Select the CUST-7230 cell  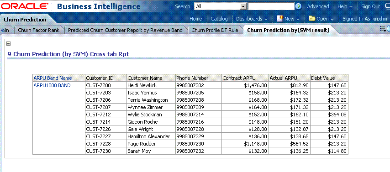[x=105, y=151]
